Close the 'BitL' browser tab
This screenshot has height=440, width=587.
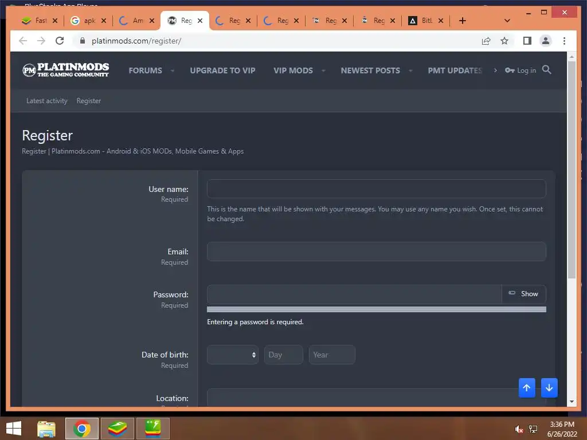coord(441,21)
